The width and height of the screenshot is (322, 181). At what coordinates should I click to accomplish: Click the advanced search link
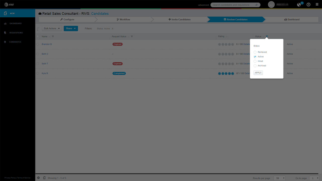204,5
